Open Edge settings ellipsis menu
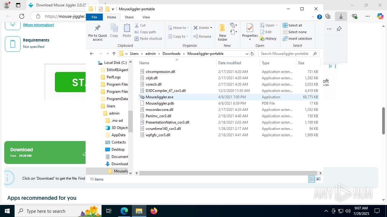387x217 pixels. [x=367, y=16]
